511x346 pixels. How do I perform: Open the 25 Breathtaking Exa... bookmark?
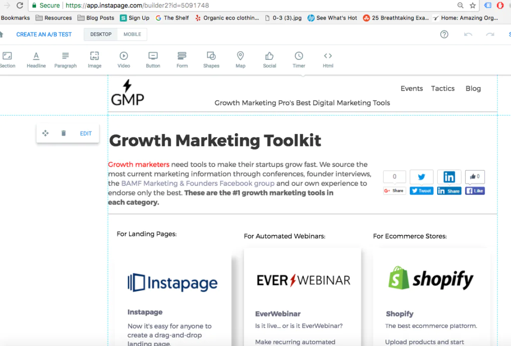[396, 18]
